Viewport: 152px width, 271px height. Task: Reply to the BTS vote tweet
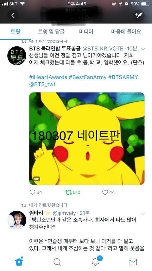[36, 192]
